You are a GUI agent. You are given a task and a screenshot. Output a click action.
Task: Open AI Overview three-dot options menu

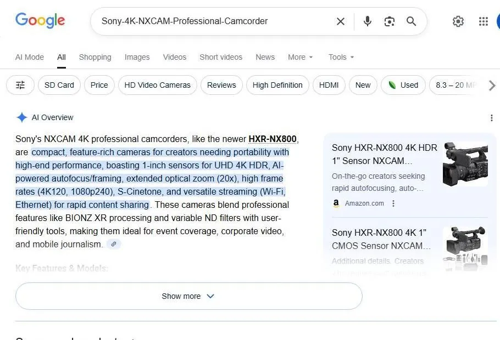click(x=491, y=118)
